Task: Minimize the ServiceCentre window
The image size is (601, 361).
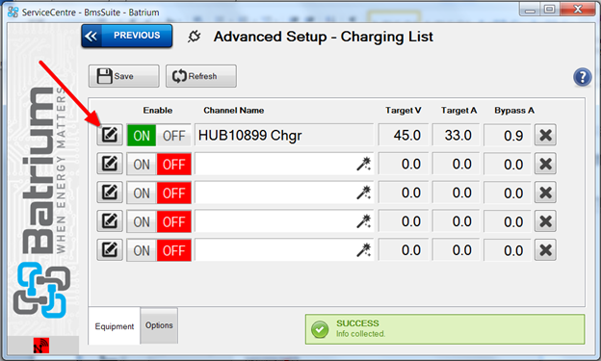Action: [x=530, y=10]
